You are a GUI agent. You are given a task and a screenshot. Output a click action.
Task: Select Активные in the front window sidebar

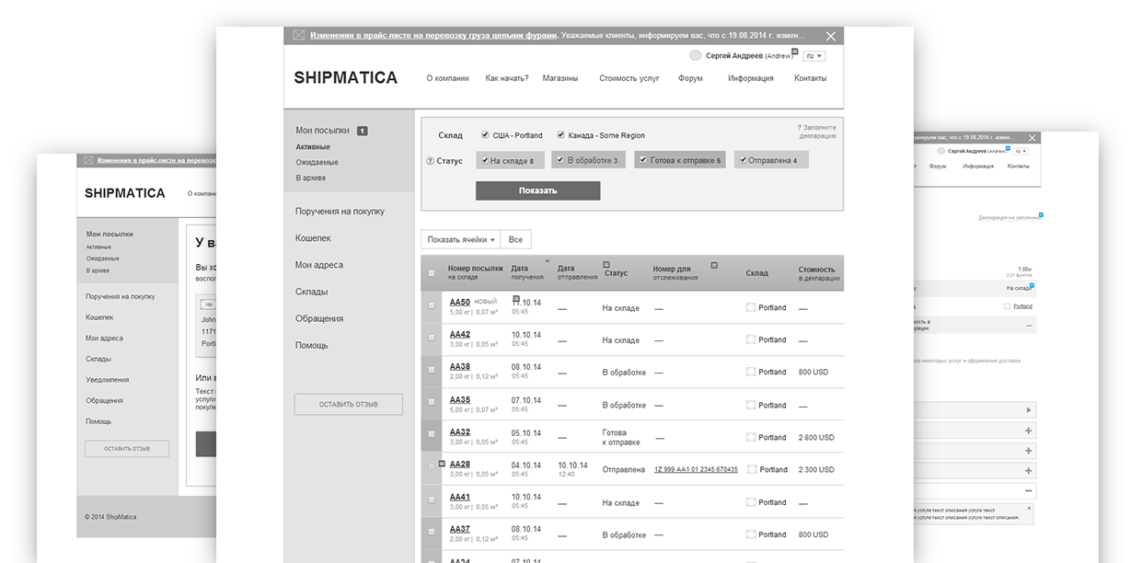313,147
